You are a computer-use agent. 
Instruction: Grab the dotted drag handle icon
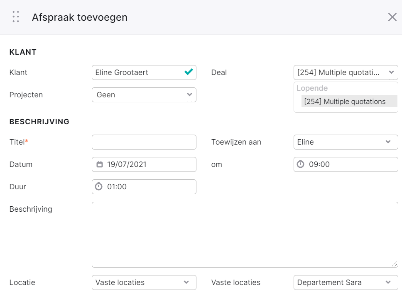(x=16, y=17)
